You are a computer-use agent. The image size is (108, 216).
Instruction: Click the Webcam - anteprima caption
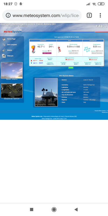tap(12, 79)
